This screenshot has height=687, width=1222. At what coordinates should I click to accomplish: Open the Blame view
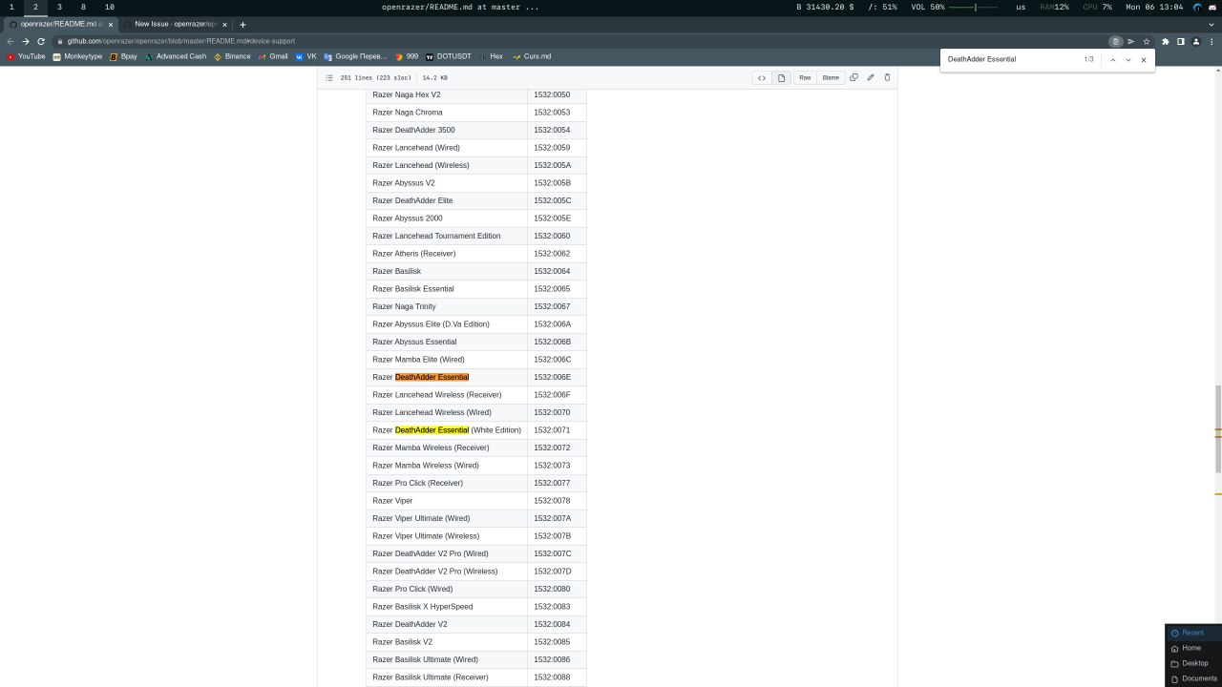[830, 77]
